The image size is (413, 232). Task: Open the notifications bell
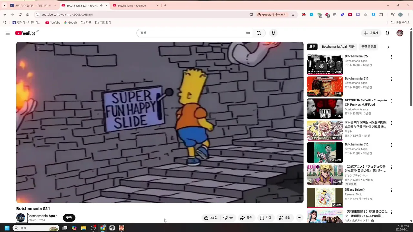[388, 33]
